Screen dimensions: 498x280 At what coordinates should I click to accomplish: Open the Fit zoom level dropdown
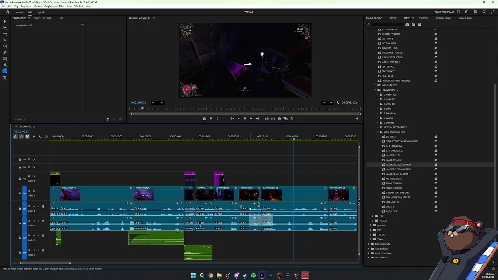tap(158, 103)
